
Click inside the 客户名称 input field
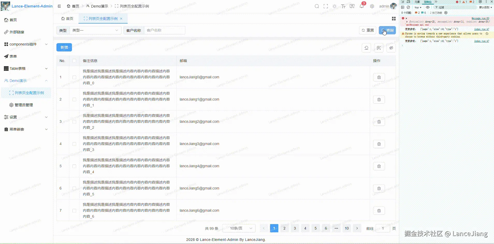165,30
